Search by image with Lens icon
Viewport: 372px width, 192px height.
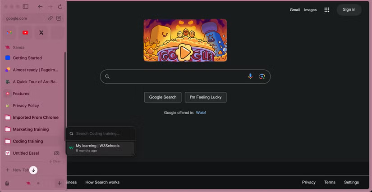pyautogui.click(x=262, y=76)
